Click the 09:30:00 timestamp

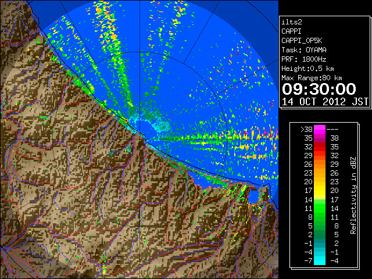coord(319,89)
